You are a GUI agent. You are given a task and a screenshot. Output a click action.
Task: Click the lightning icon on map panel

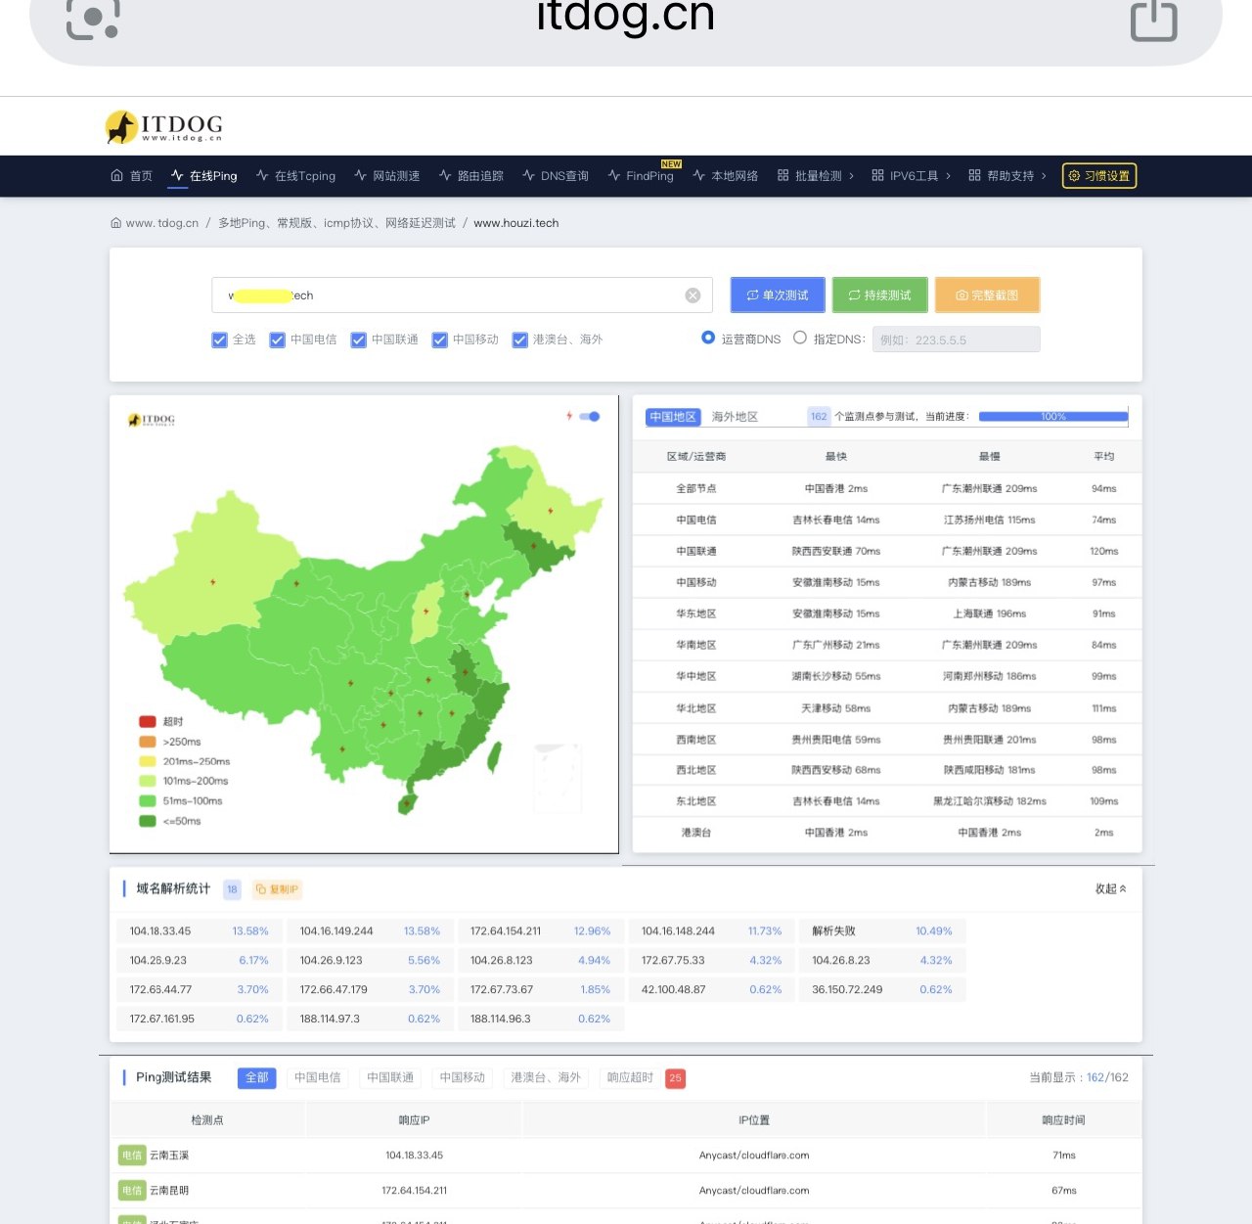click(569, 417)
